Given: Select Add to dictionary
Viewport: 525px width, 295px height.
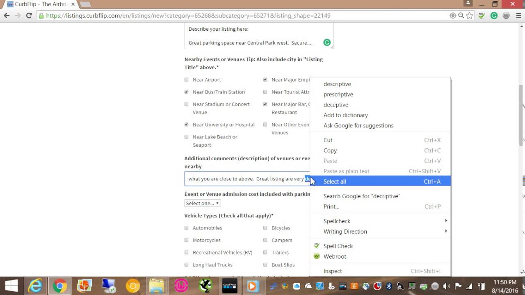Looking at the screenshot, I should pyautogui.click(x=380, y=115).
